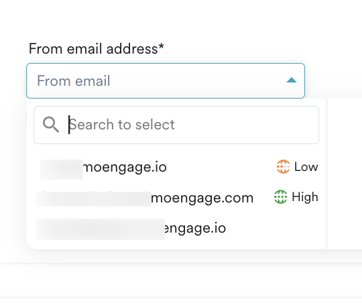Click the text cursor in the search box

69,125
